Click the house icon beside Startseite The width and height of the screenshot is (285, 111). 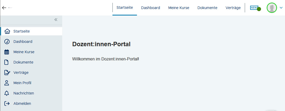7,31
